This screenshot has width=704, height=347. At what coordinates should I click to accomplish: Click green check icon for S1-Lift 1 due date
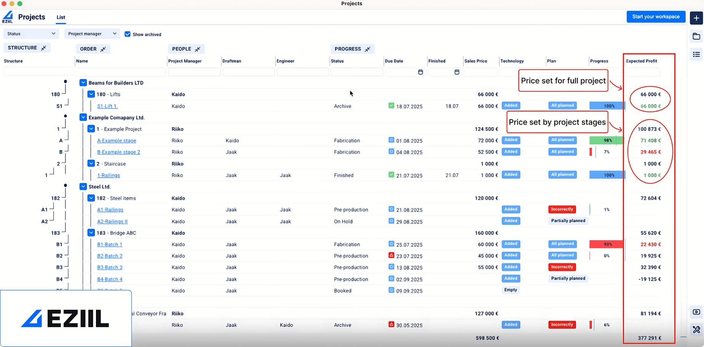click(x=391, y=105)
